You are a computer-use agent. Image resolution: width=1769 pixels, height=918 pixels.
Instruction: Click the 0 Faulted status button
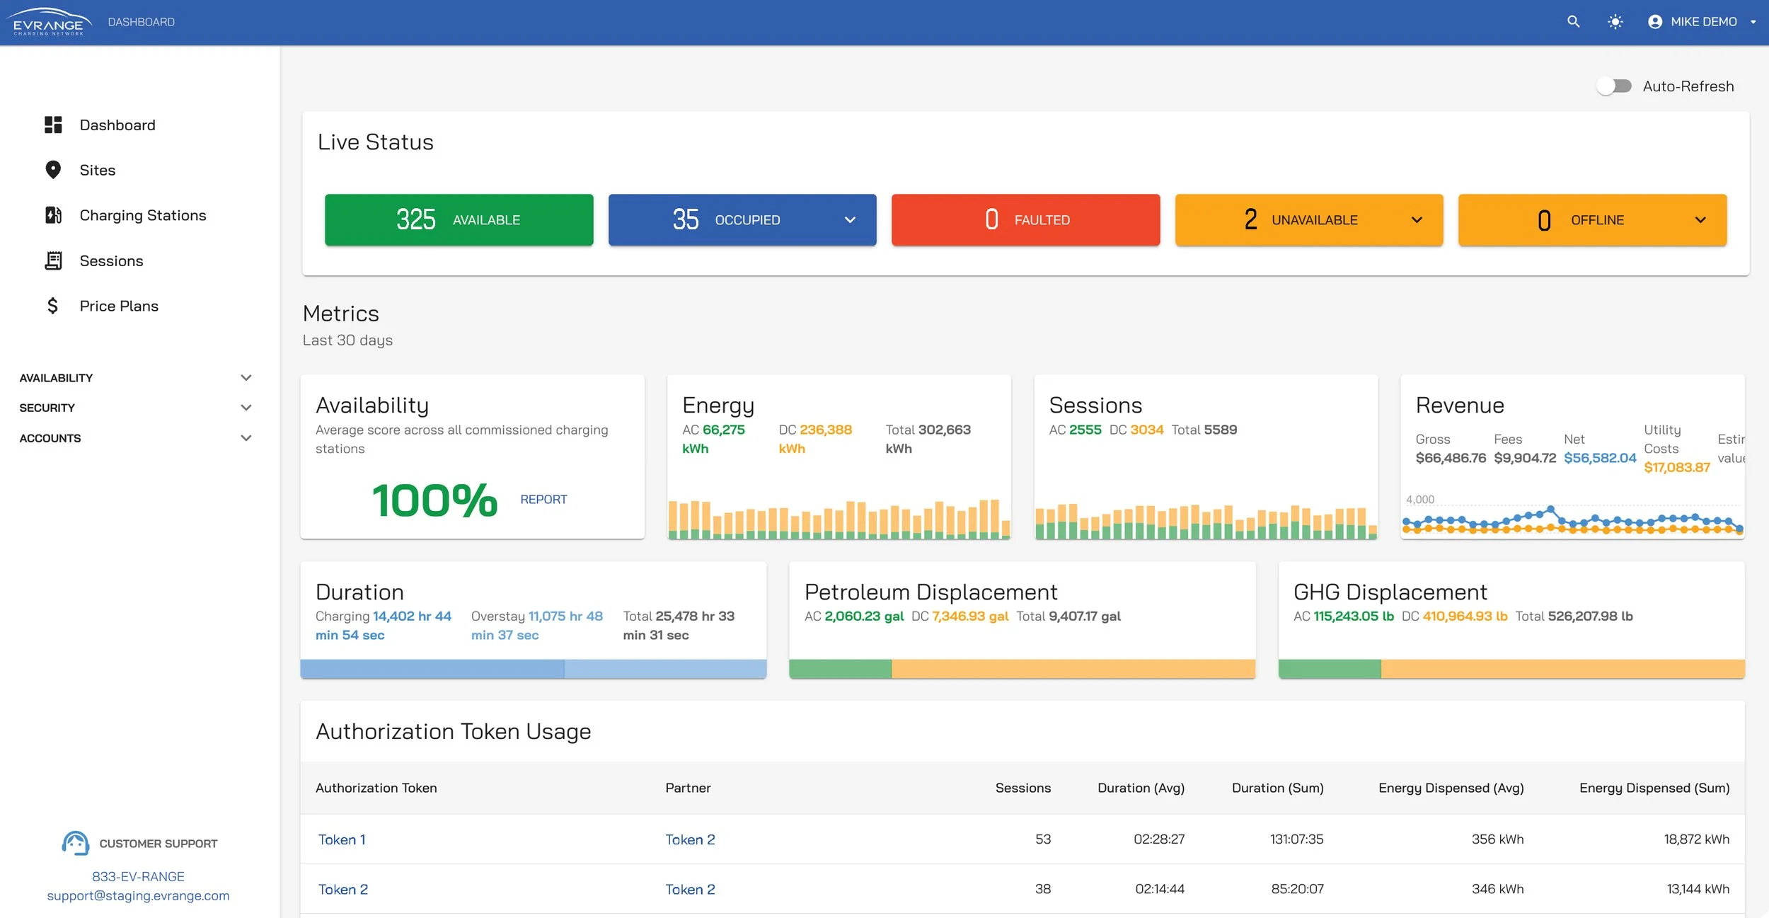coord(1025,220)
